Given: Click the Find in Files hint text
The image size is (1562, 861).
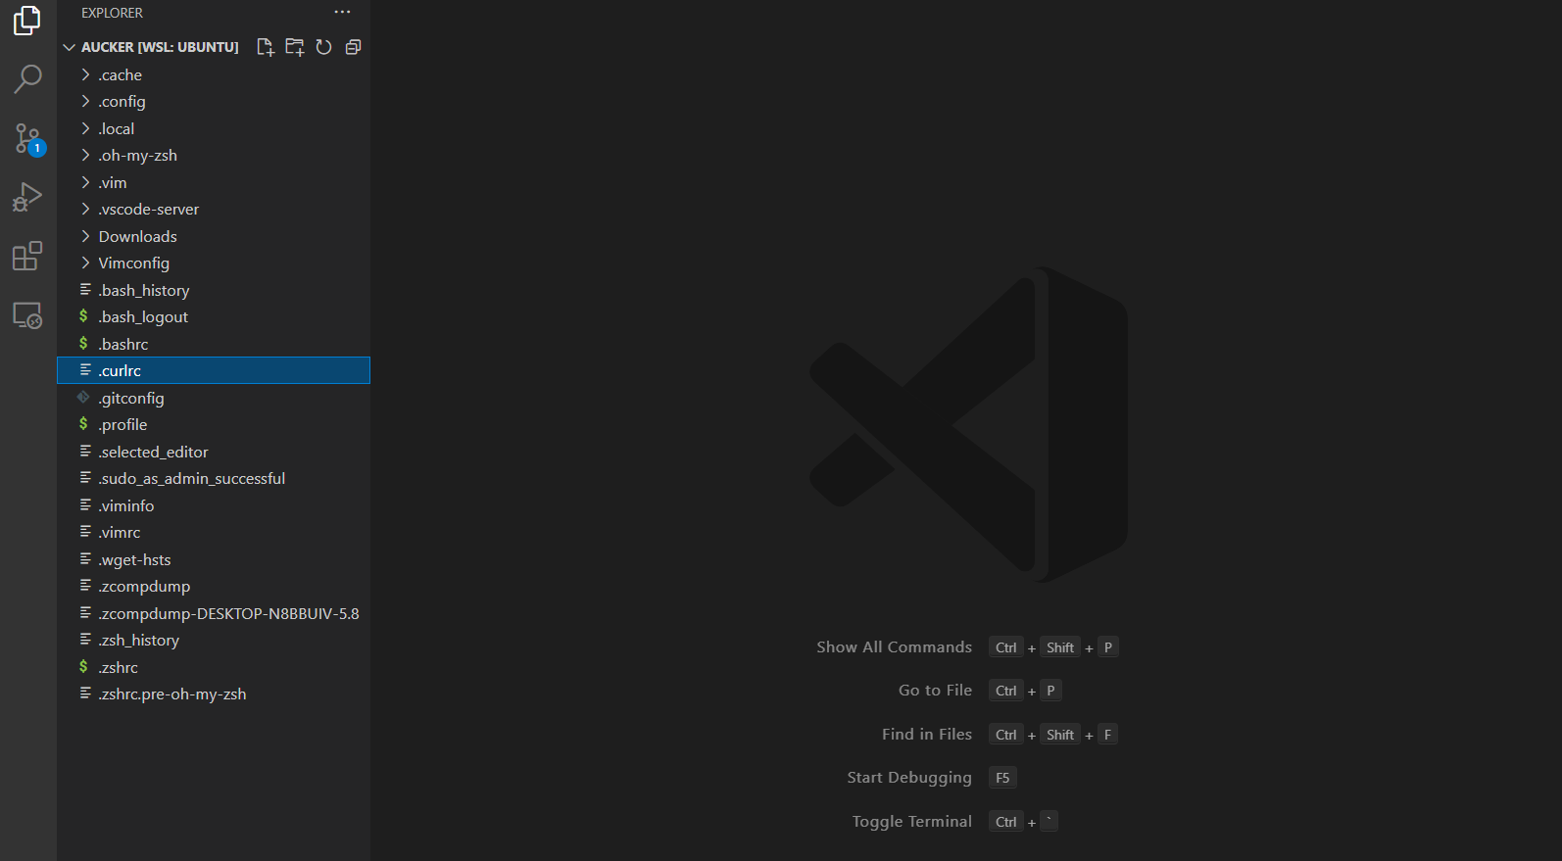Looking at the screenshot, I should (927, 735).
